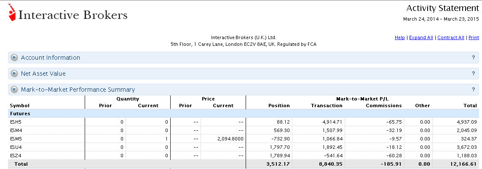Click the Quantity group header

[x=128, y=99]
